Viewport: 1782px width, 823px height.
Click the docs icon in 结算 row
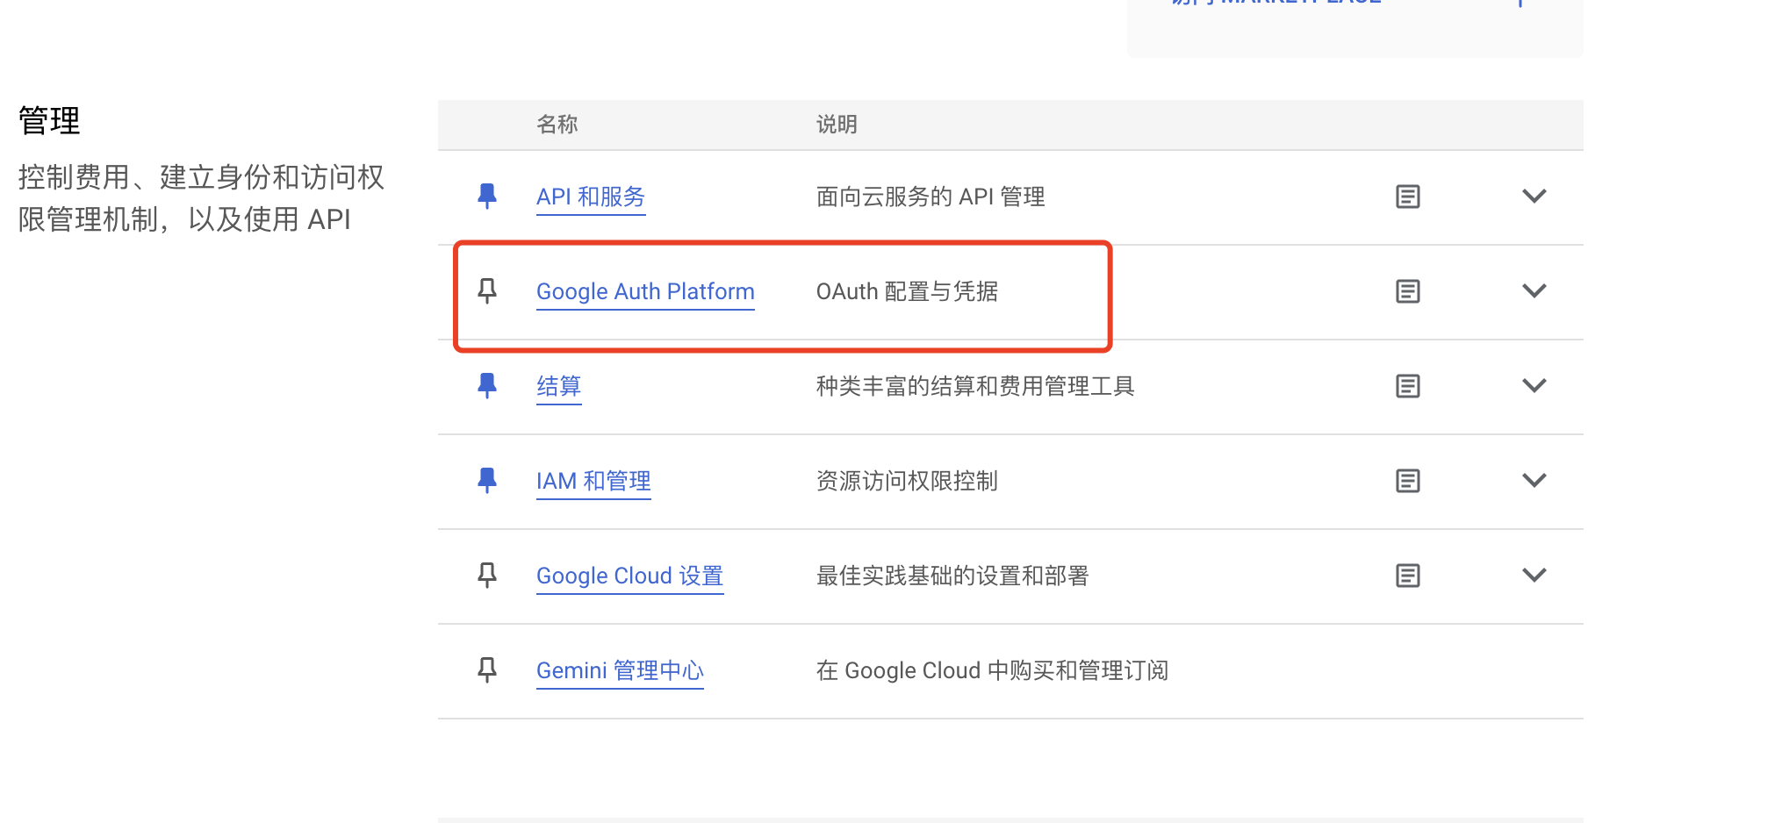click(1407, 386)
